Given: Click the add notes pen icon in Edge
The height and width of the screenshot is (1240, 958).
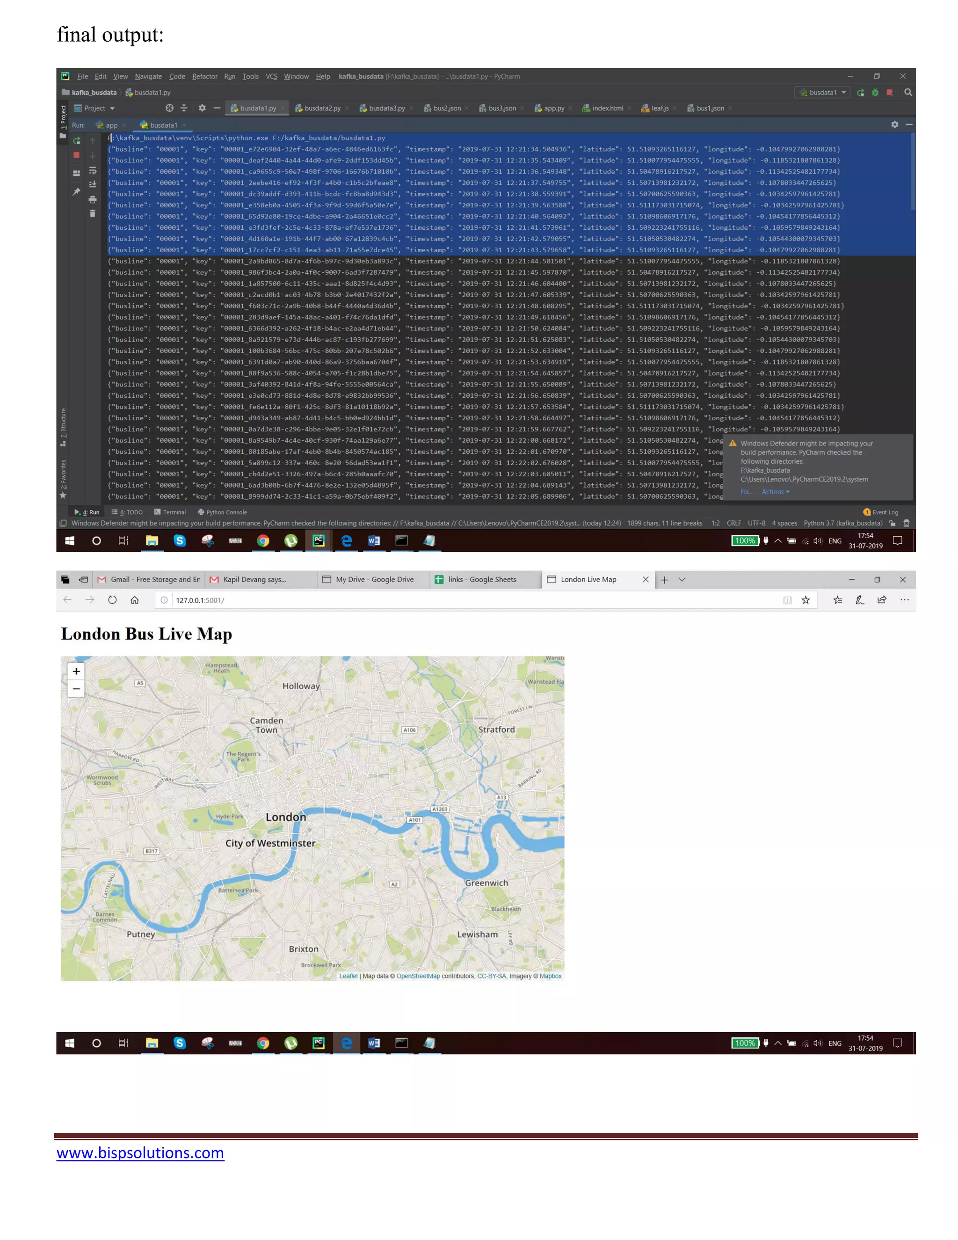Looking at the screenshot, I should (860, 599).
